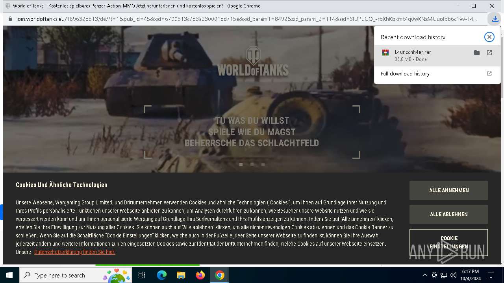
Task: Click the taskbar search box
Action: (76, 275)
